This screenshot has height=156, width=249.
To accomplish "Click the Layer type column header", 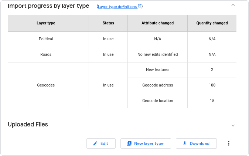I will click(46, 23).
